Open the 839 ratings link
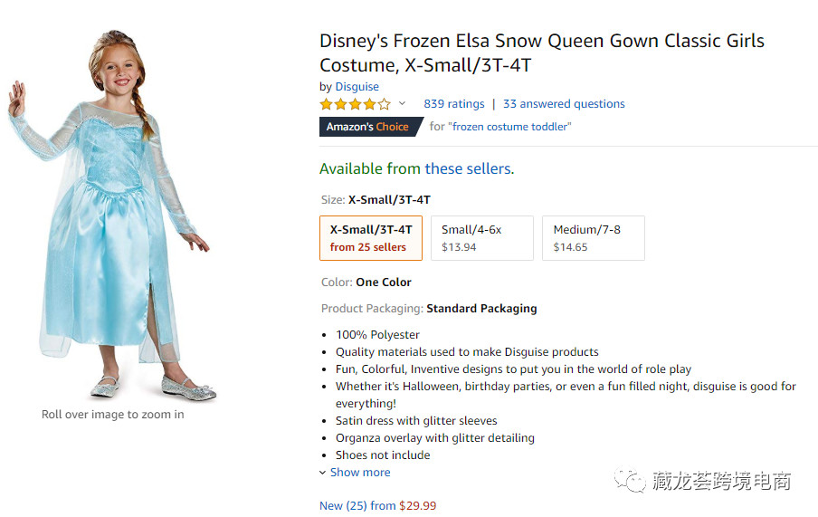 coord(453,104)
